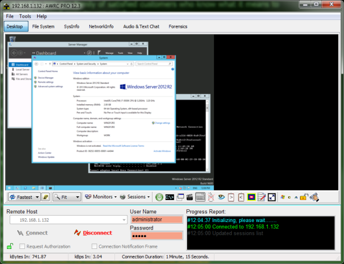
Task: Open the remote command prompt icon
Action: click(169, 197)
